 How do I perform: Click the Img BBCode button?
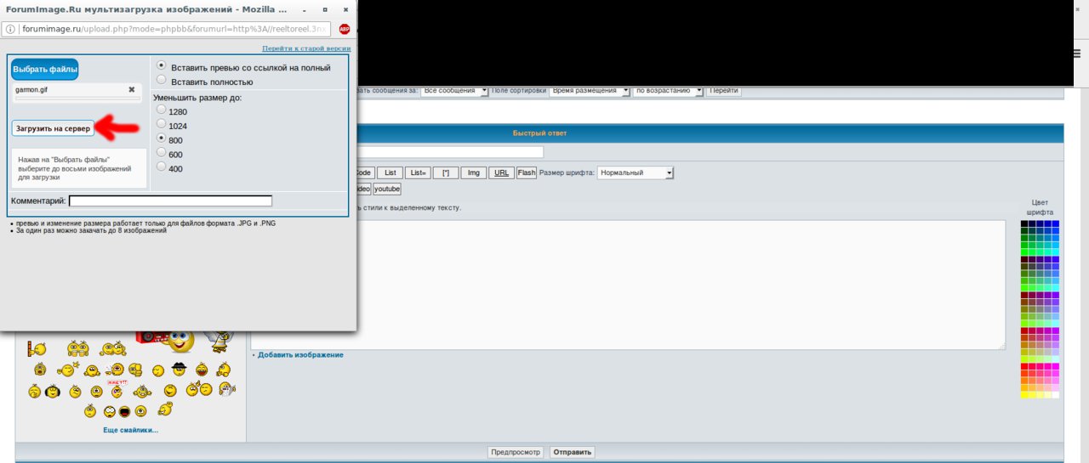474,172
